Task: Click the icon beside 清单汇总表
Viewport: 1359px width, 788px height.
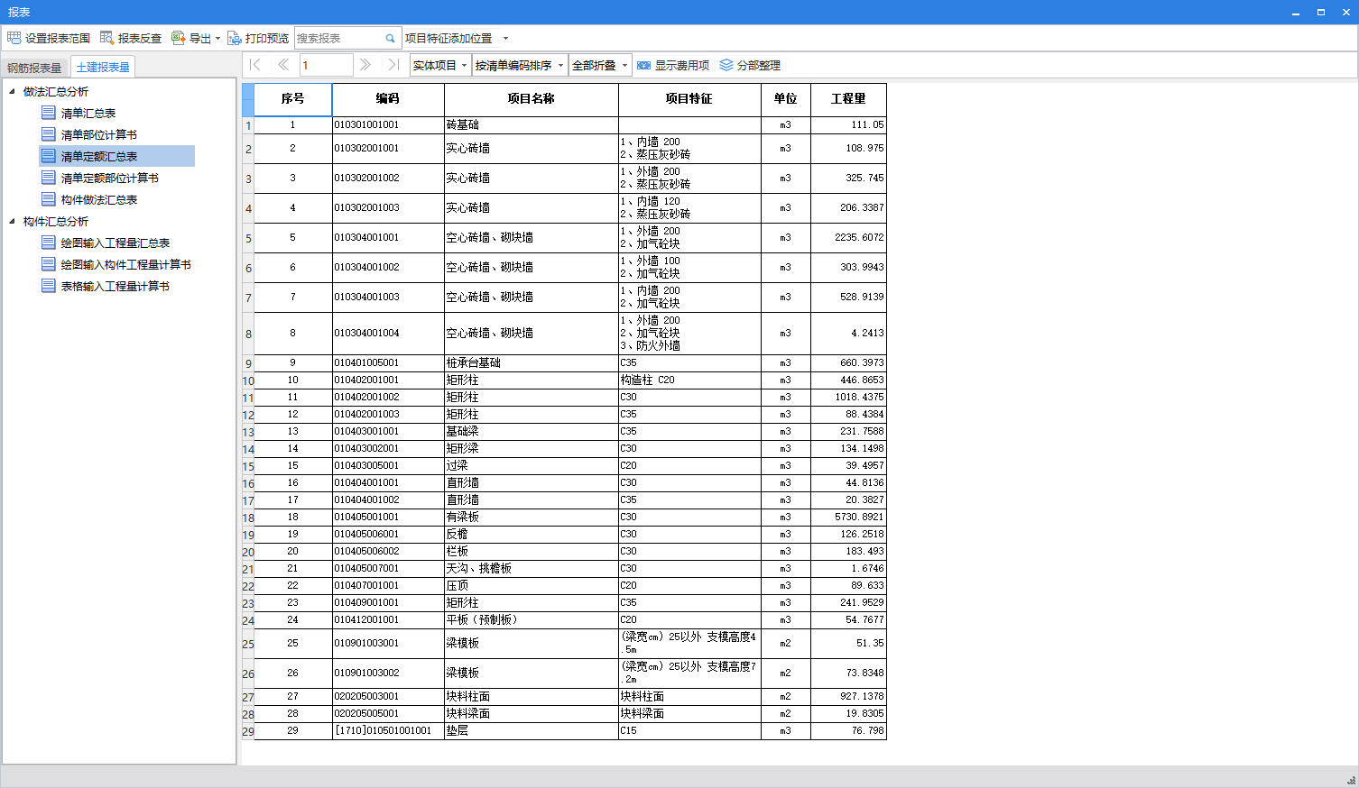Action: tap(49, 113)
